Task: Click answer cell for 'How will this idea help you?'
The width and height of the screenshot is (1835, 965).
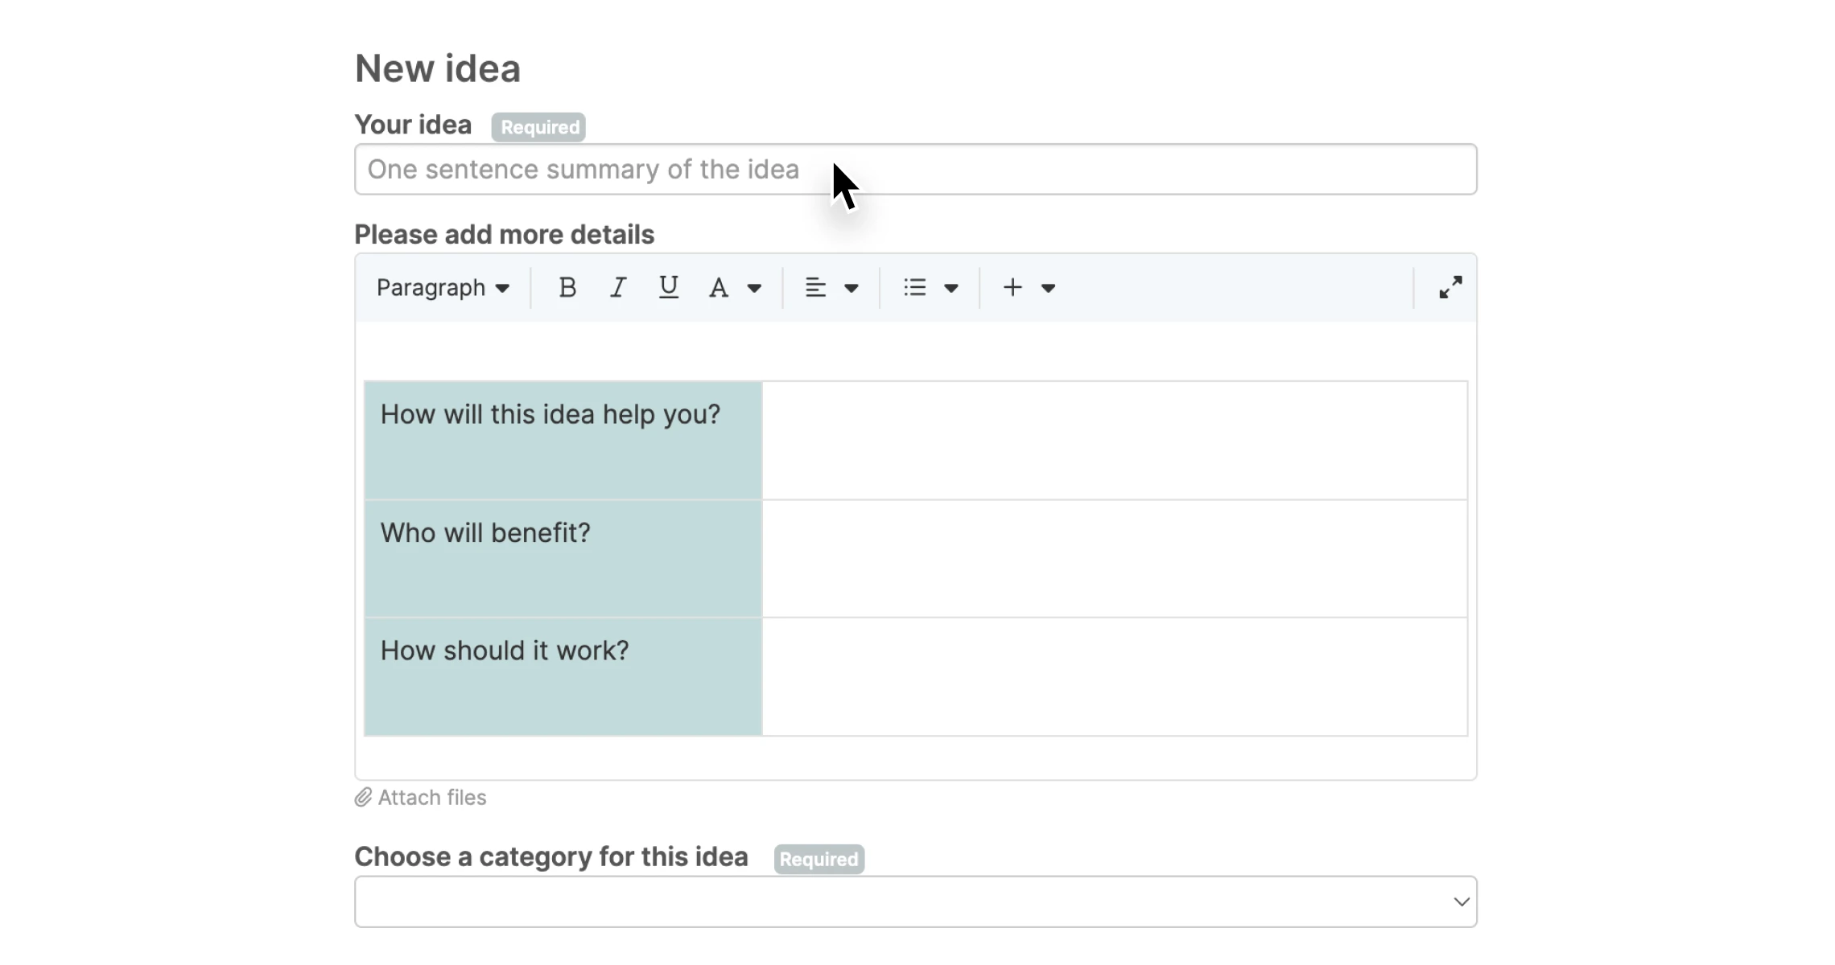Action: click(x=1115, y=441)
